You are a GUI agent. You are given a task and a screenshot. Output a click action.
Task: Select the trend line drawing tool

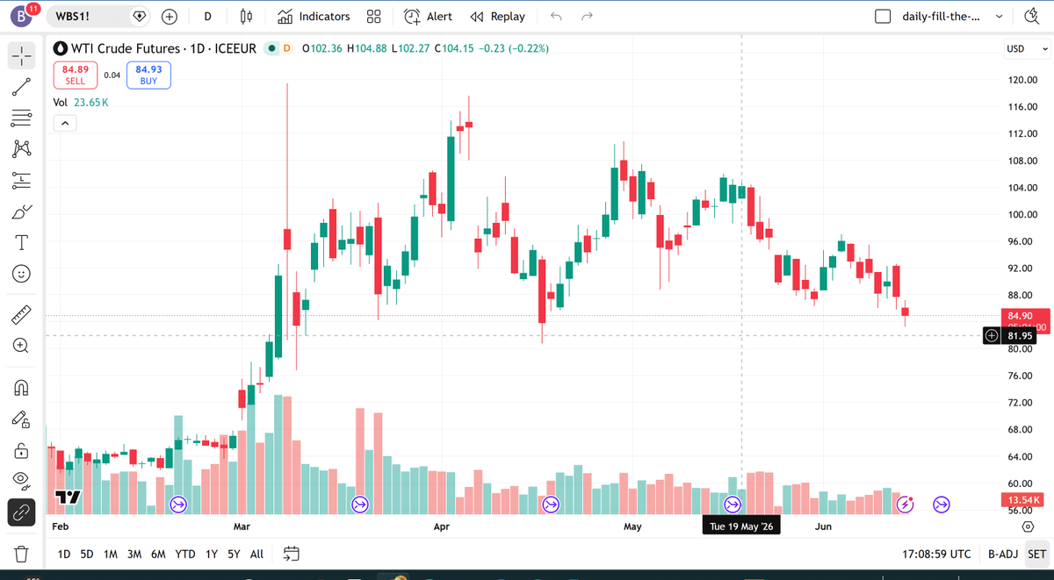pyautogui.click(x=21, y=86)
